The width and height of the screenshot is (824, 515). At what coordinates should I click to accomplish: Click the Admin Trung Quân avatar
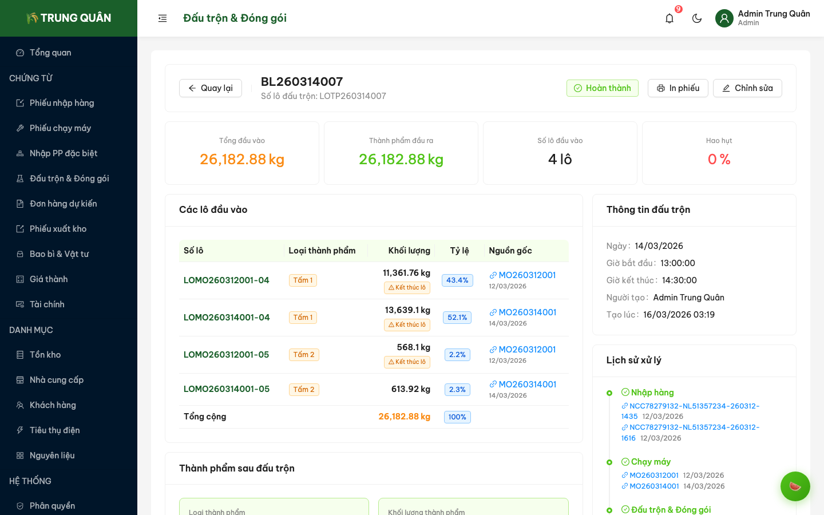pyautogui.click(x=724, y=18)
